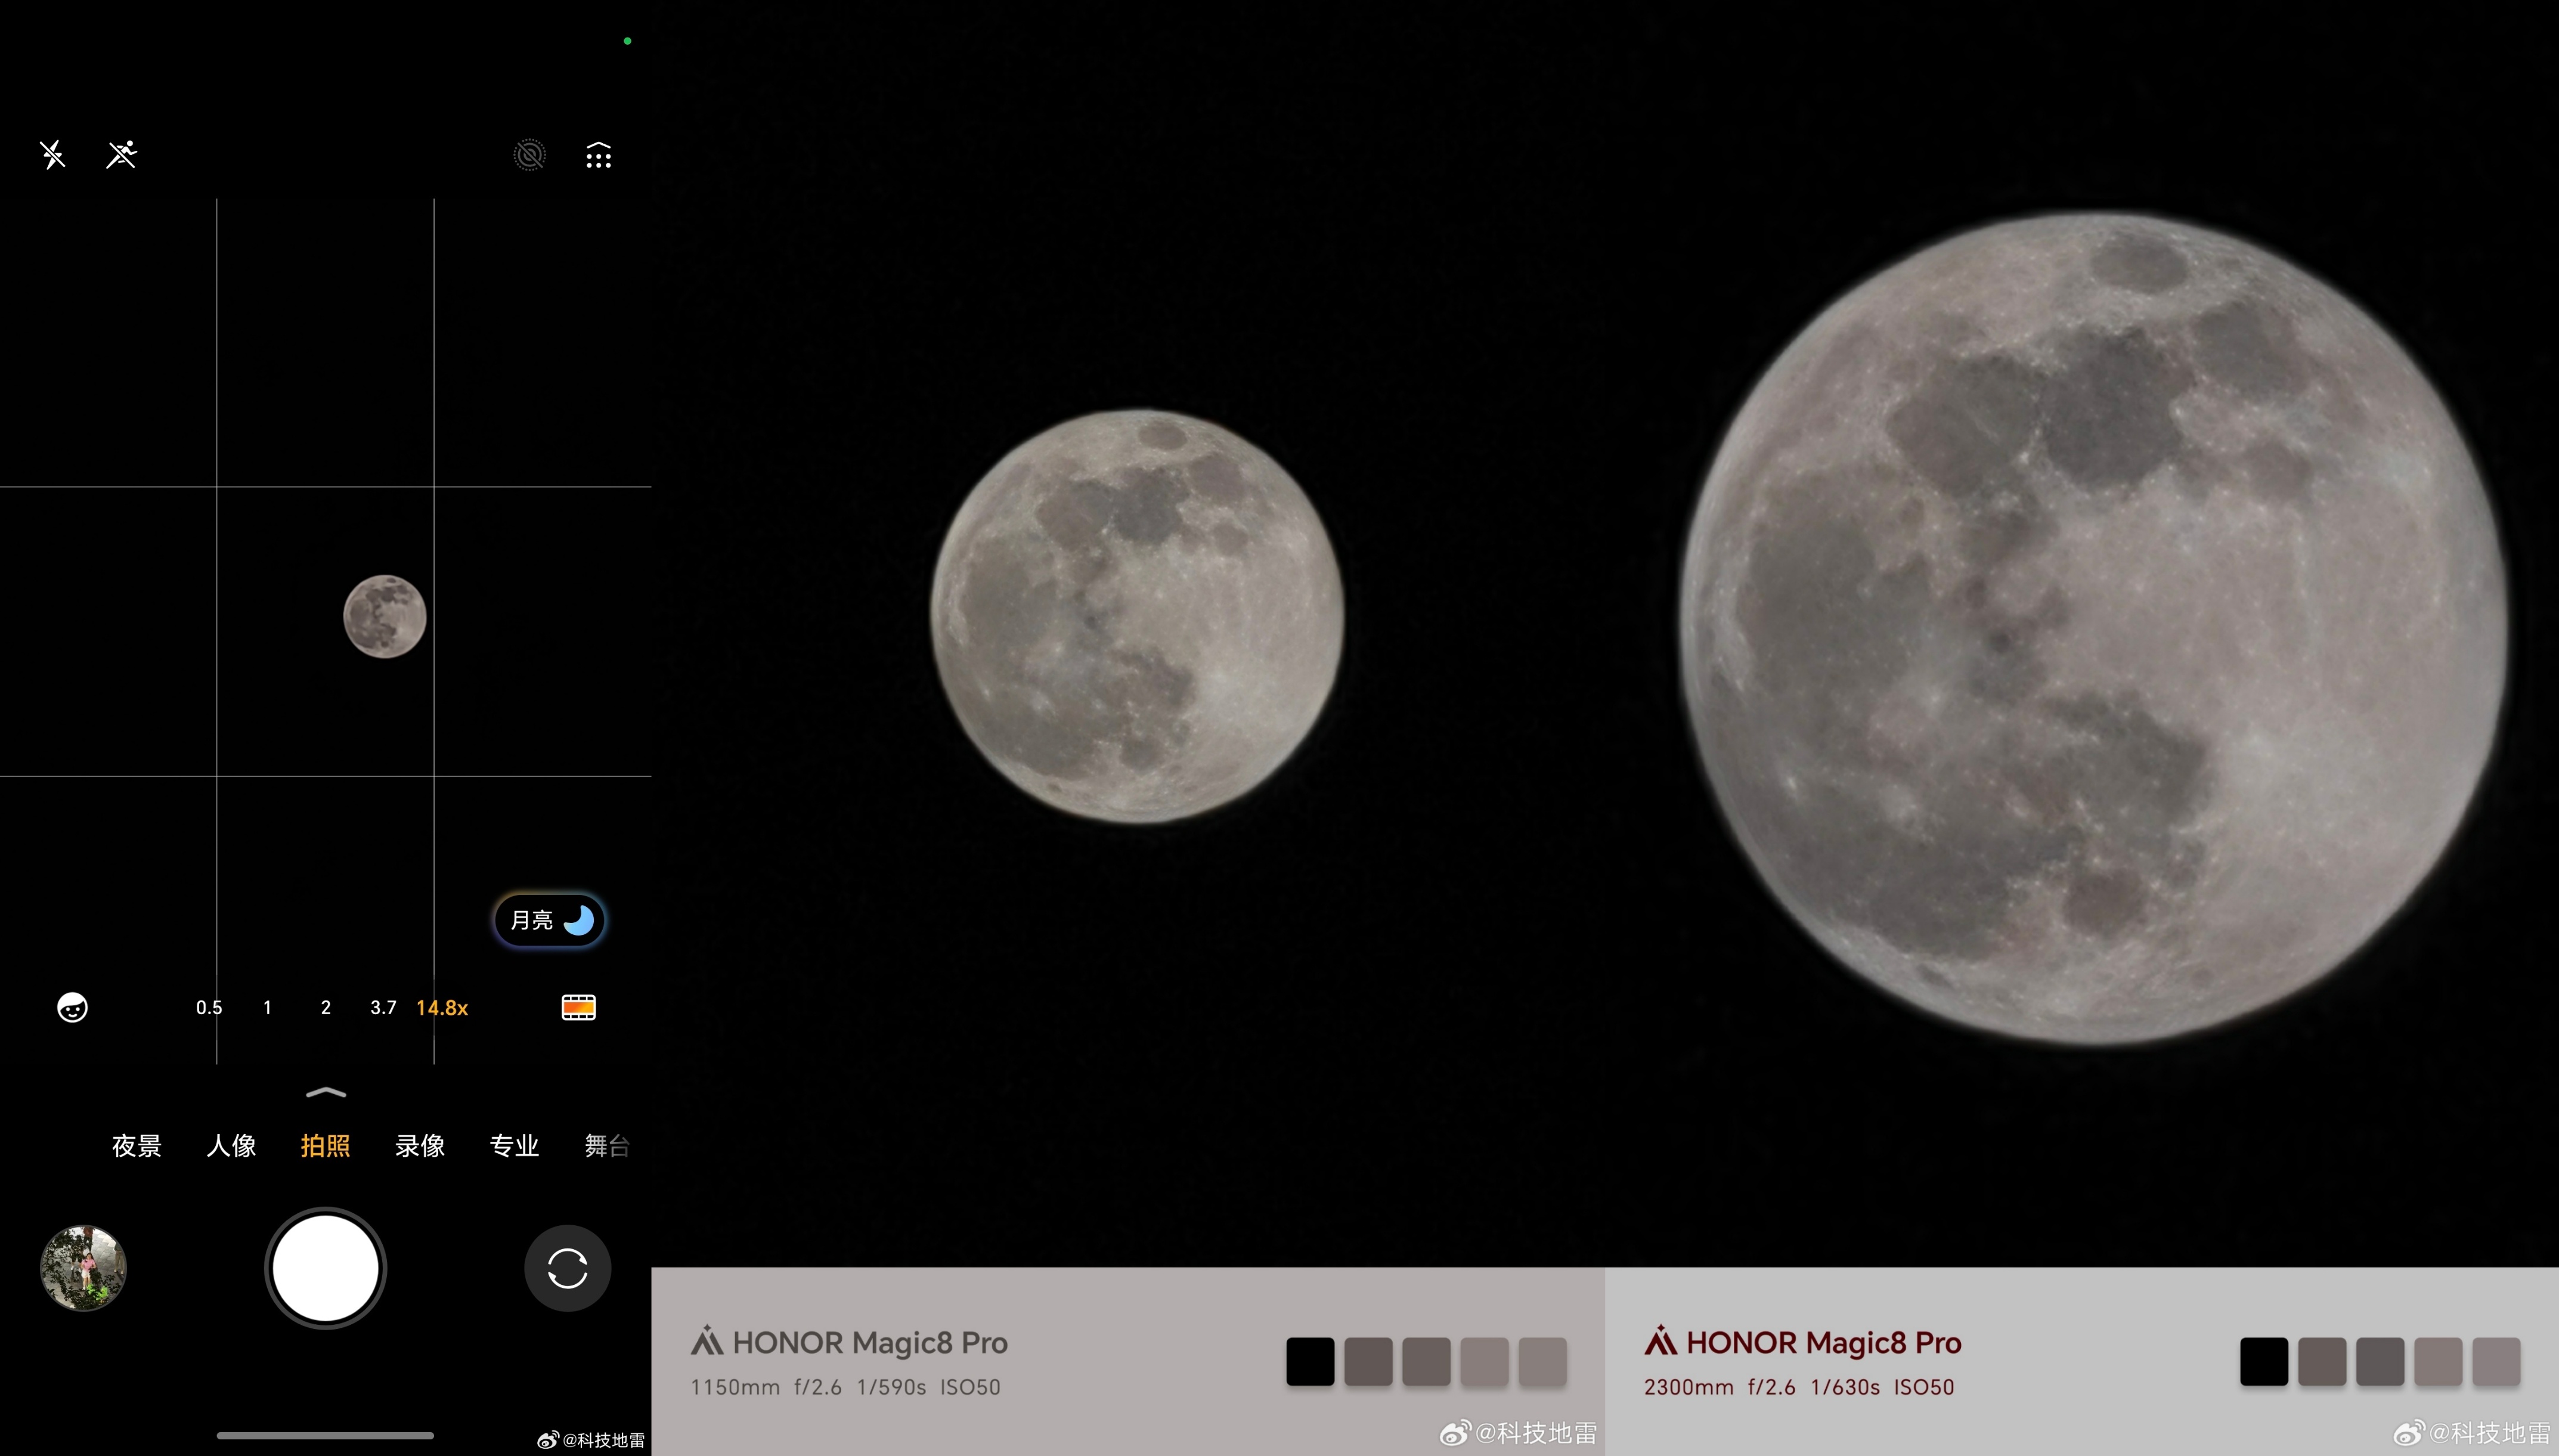Viewport: 2559px width, 1456px height.
Task: Toggle the 月亮 moon mode pill
Action: [550, 919]
